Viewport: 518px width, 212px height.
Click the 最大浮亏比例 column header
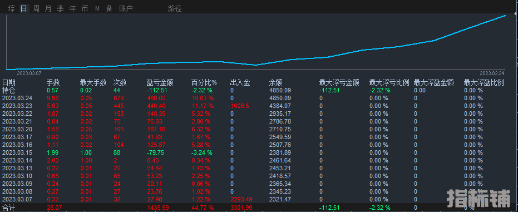389,82
